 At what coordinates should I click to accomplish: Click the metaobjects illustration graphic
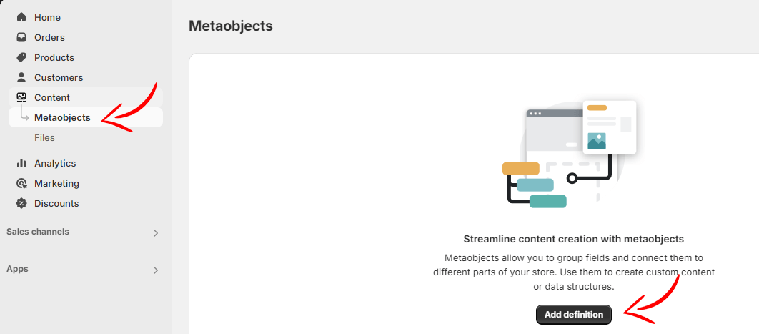tap(570, 153)
